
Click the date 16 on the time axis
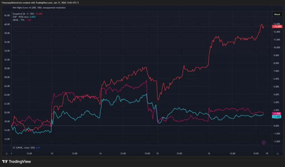click(x=209, y=153)
